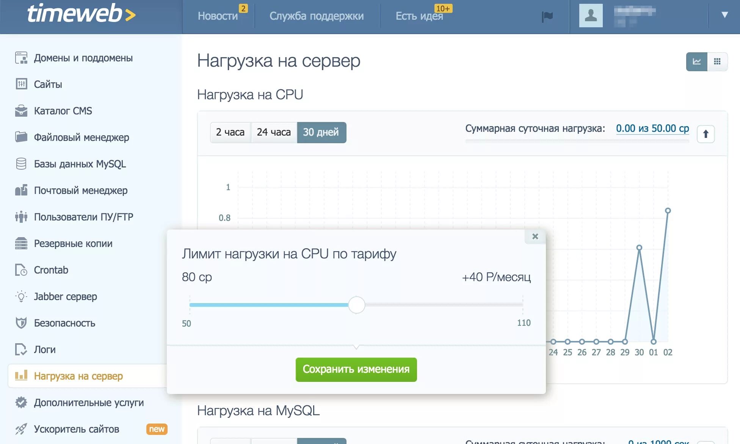Go to Дополнительные услуги
The width and height of the screenshot is (740, 444).
[89, 402]
